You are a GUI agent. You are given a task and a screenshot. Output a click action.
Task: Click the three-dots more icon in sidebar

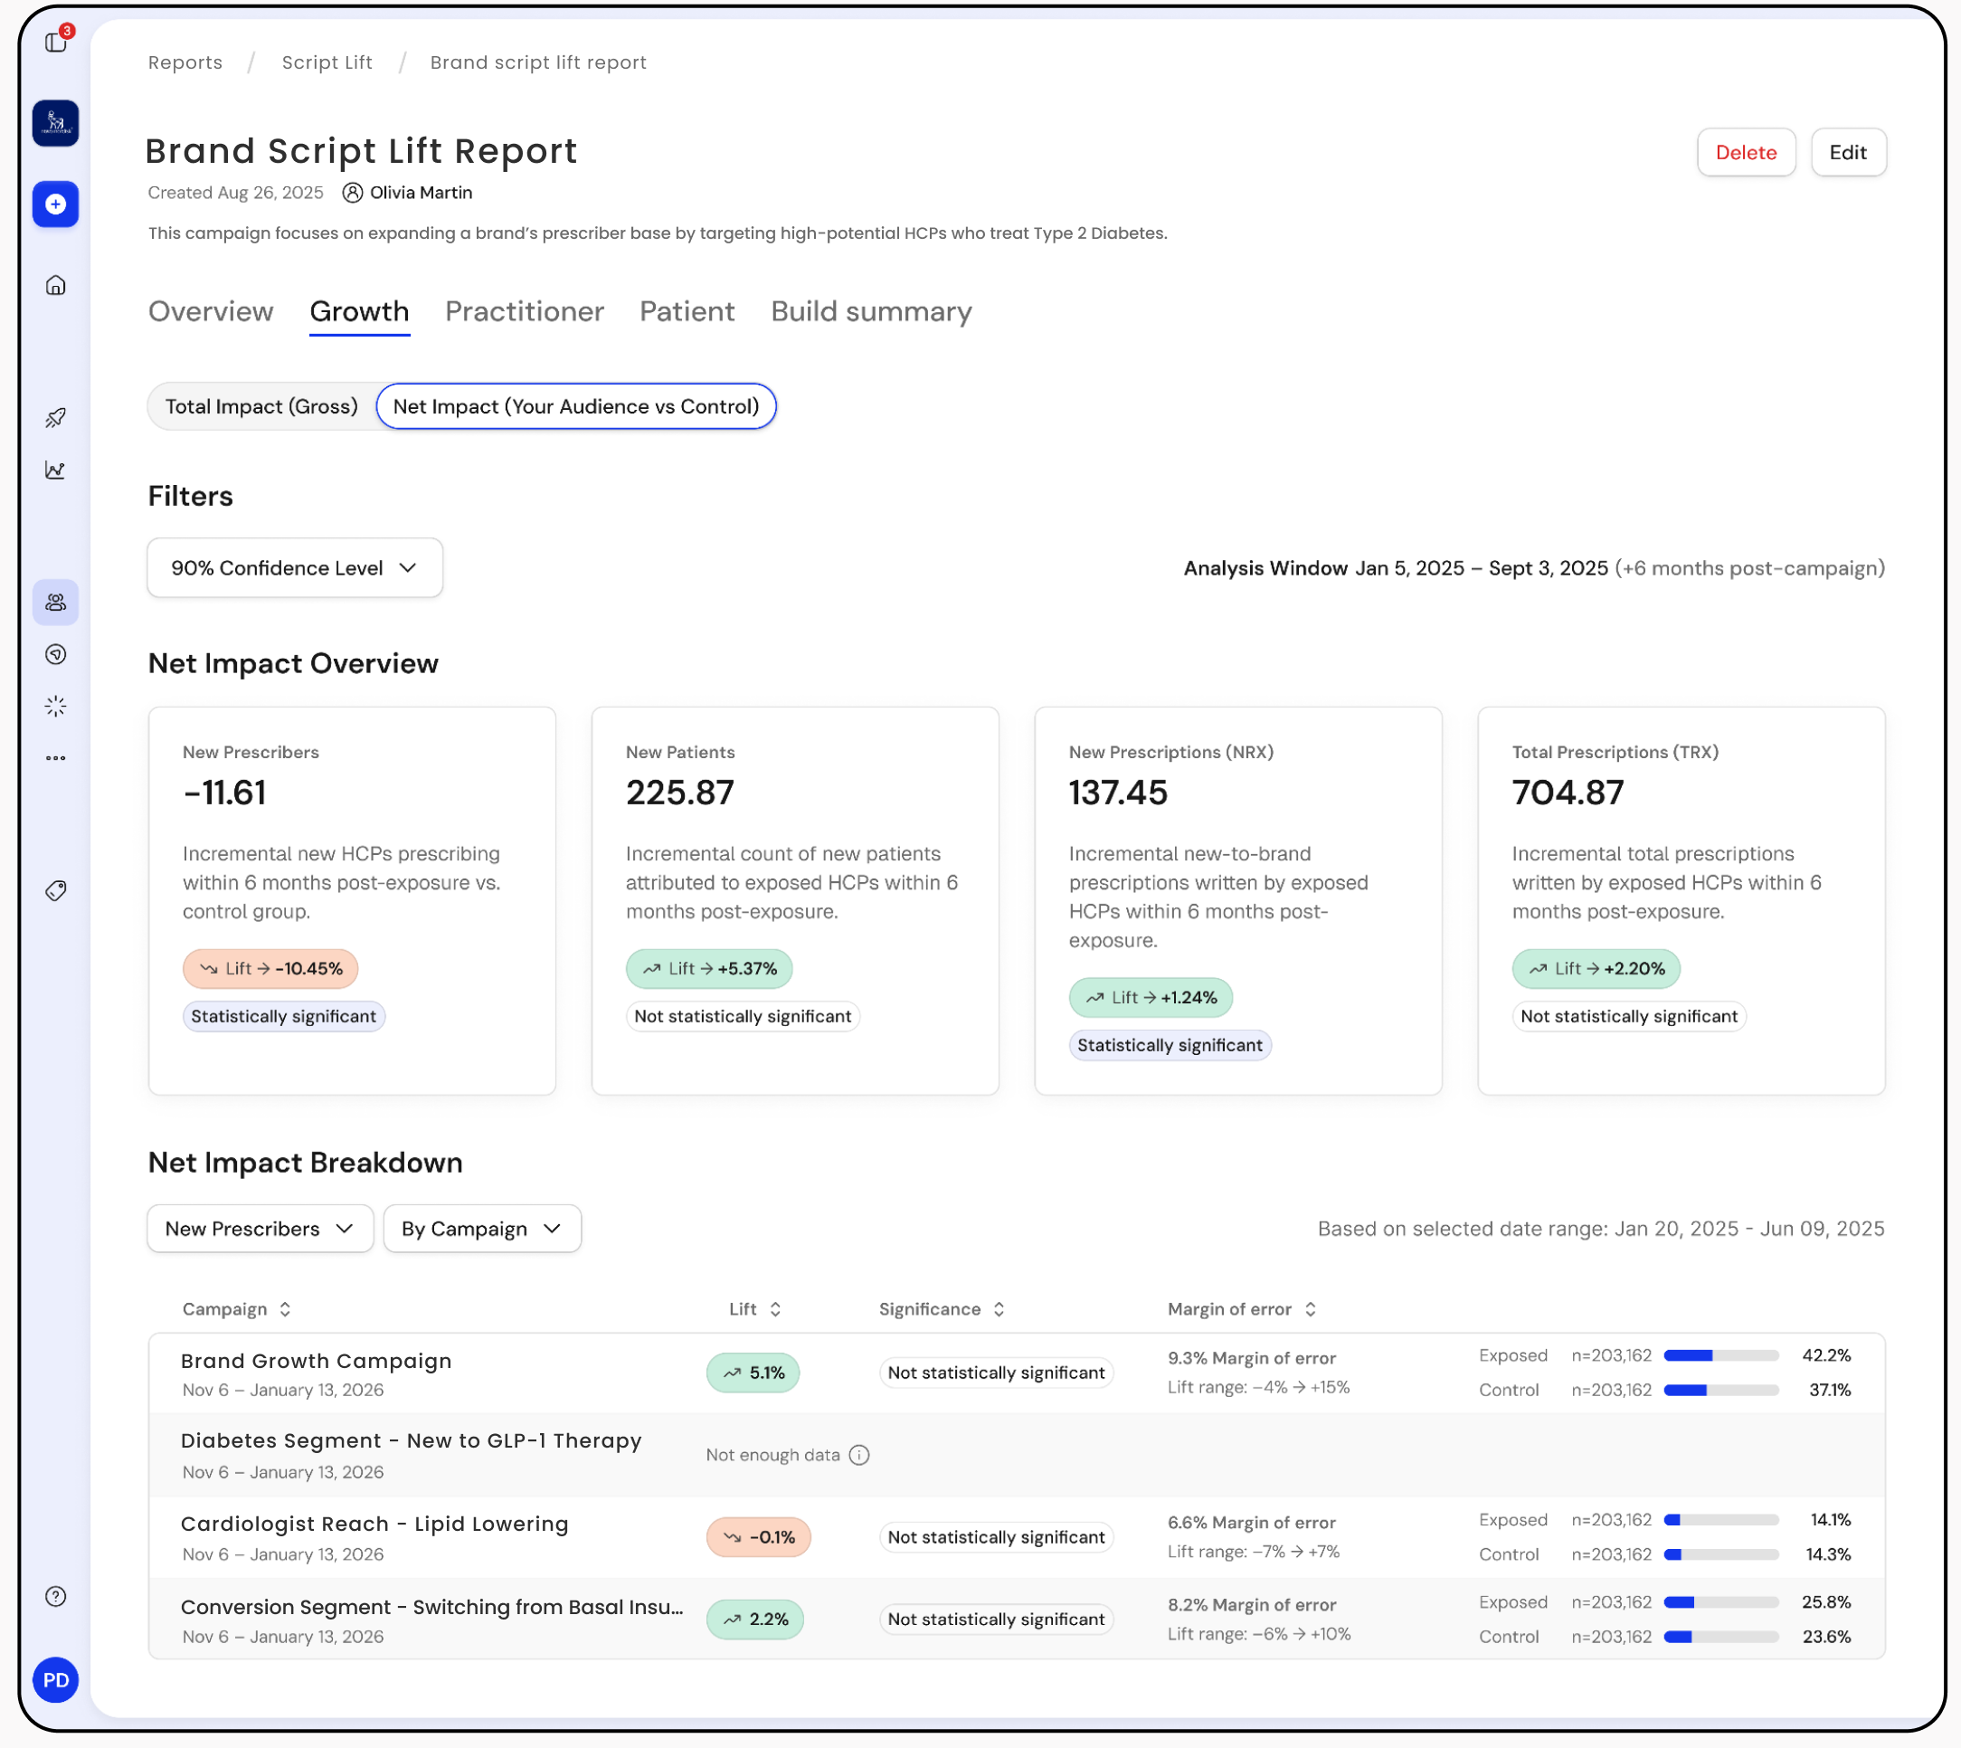[x=56, y=758]
